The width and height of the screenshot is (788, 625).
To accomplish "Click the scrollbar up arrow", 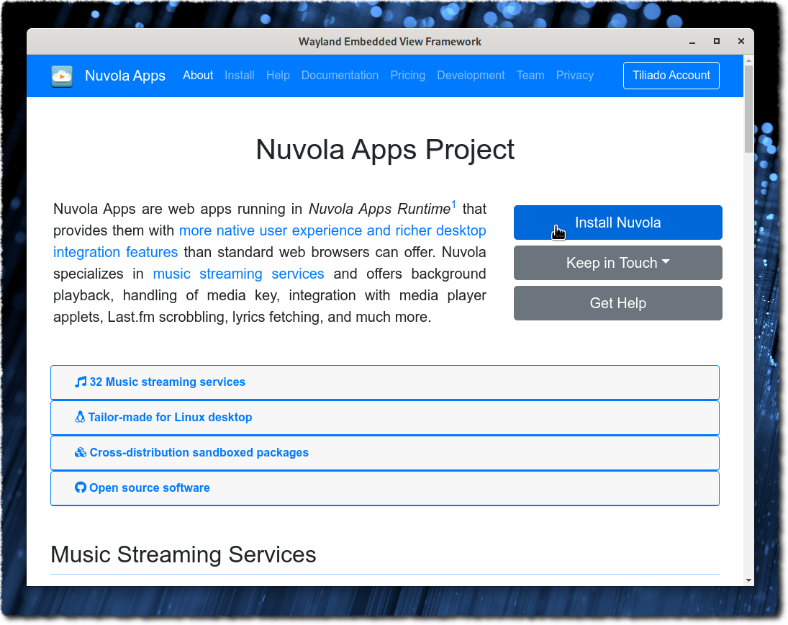I will pyautogui.click(x=749, y=60).
